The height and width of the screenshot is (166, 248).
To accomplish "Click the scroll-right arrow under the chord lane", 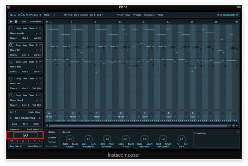I will (x=230, y=125).
